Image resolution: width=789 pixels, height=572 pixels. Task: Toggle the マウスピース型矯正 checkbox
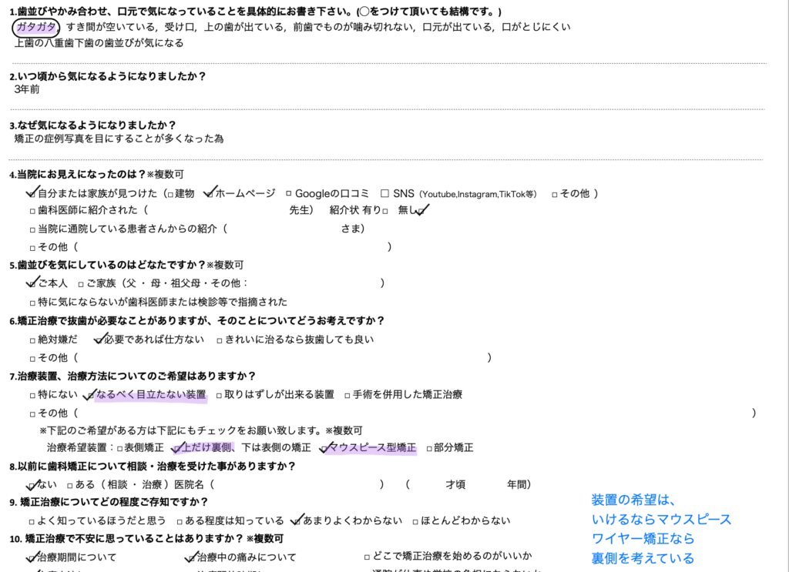click(x=324, y=447)
